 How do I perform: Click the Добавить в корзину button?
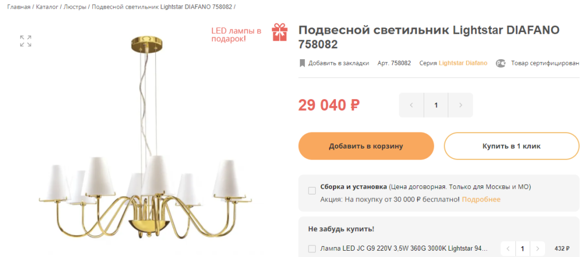[x=366, y=146]
